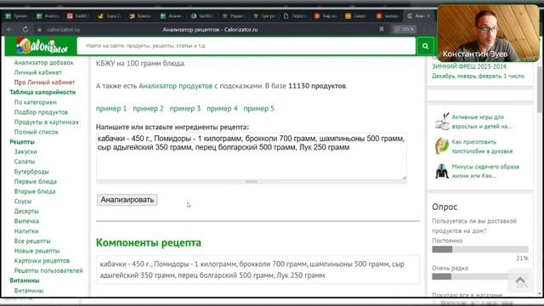Viewport: 544px width, 306px height.
Task: Click Константин Зуев video thumbnail
Action: tap(488, 34)
